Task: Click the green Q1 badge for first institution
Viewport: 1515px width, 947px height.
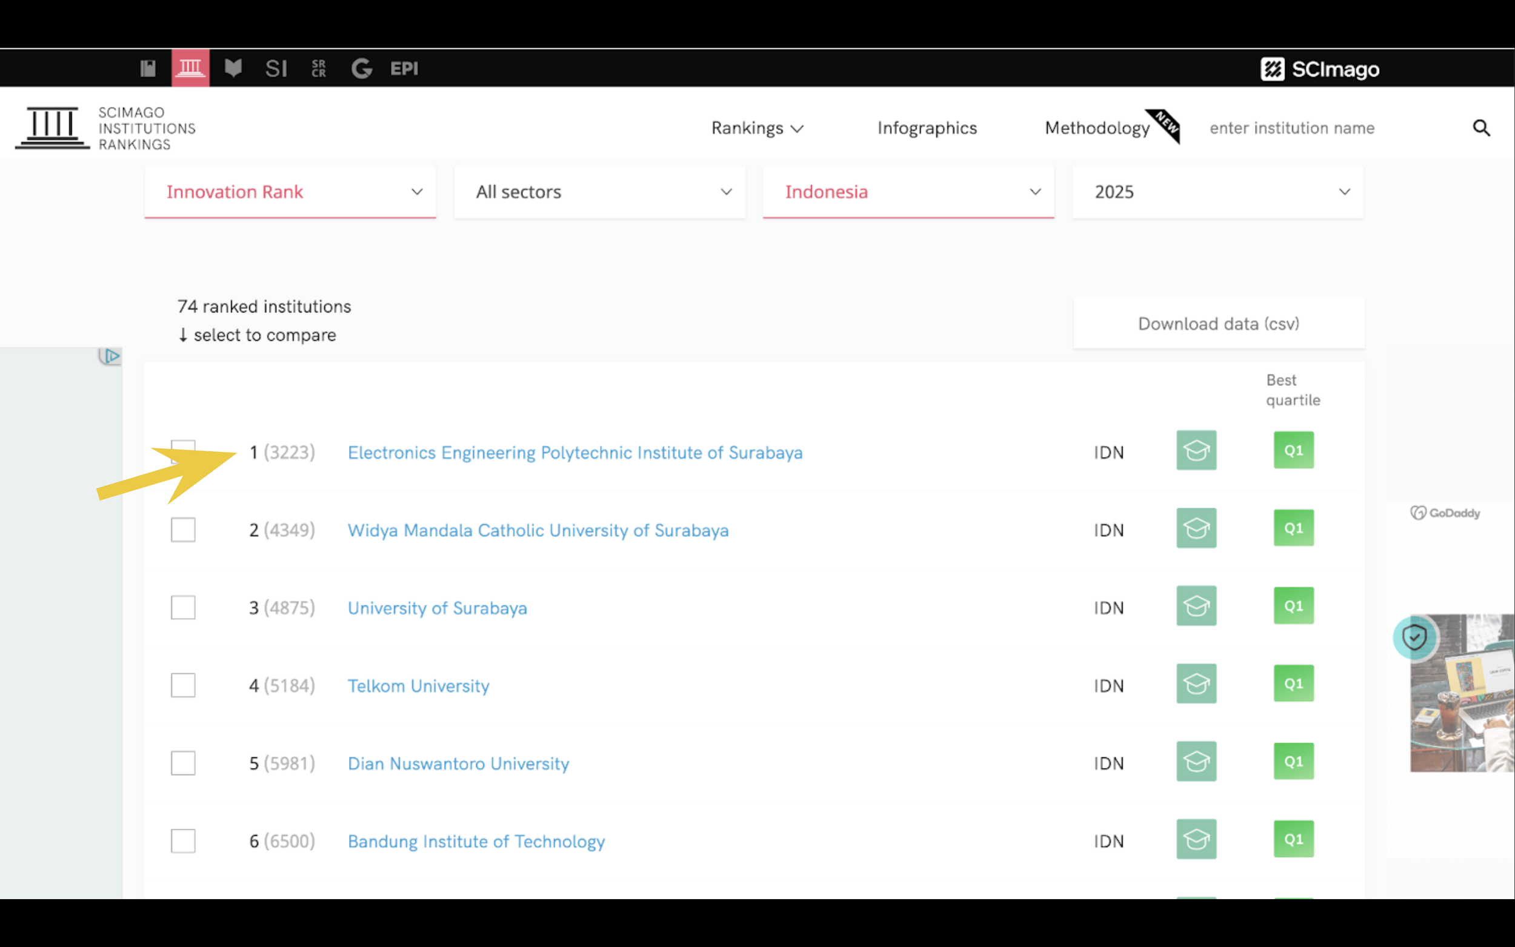Action: point(1293,450)
